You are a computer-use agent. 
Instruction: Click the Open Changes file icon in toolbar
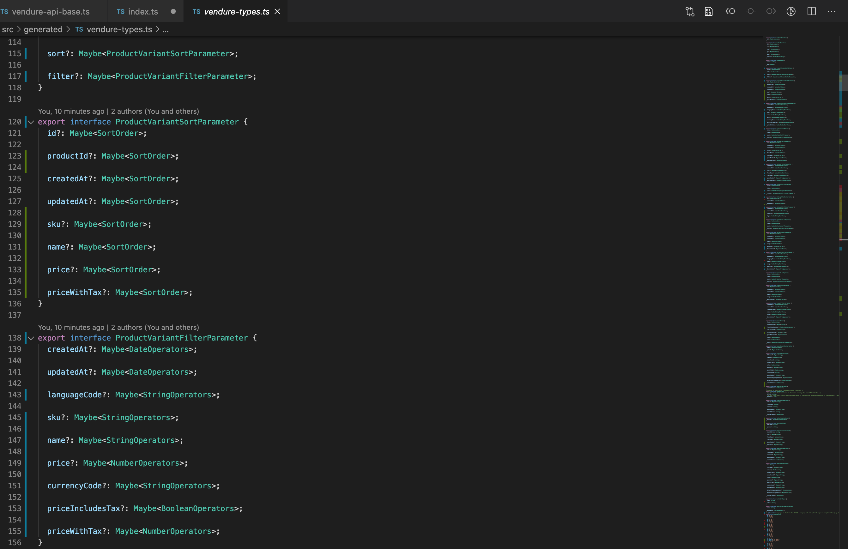[x=709, y=11]
